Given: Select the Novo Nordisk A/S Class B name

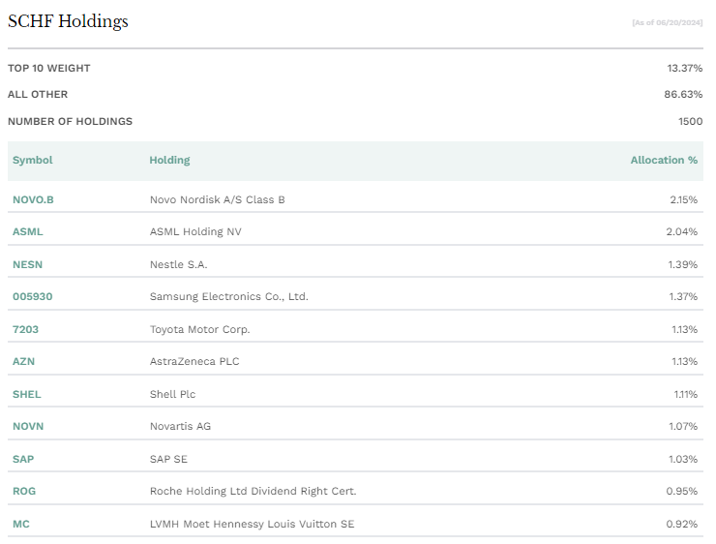Looking at the screenshot, I should pos(218,199).
